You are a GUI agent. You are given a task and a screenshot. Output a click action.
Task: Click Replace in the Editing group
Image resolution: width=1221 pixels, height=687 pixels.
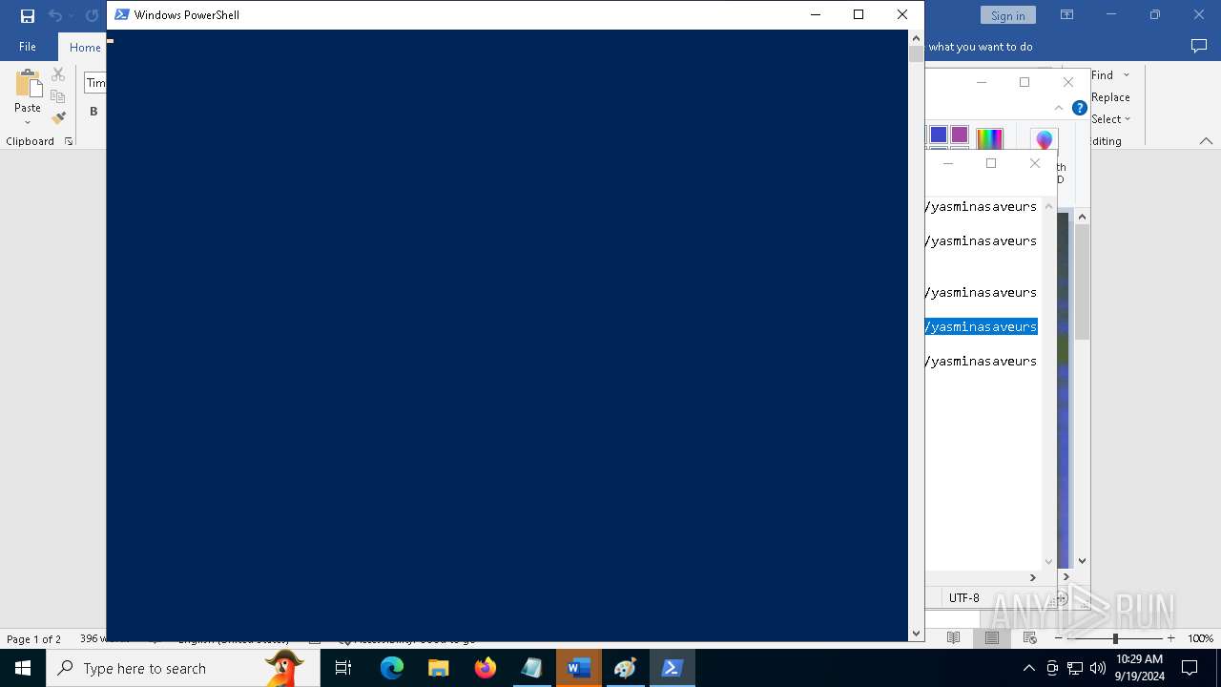1110,97
